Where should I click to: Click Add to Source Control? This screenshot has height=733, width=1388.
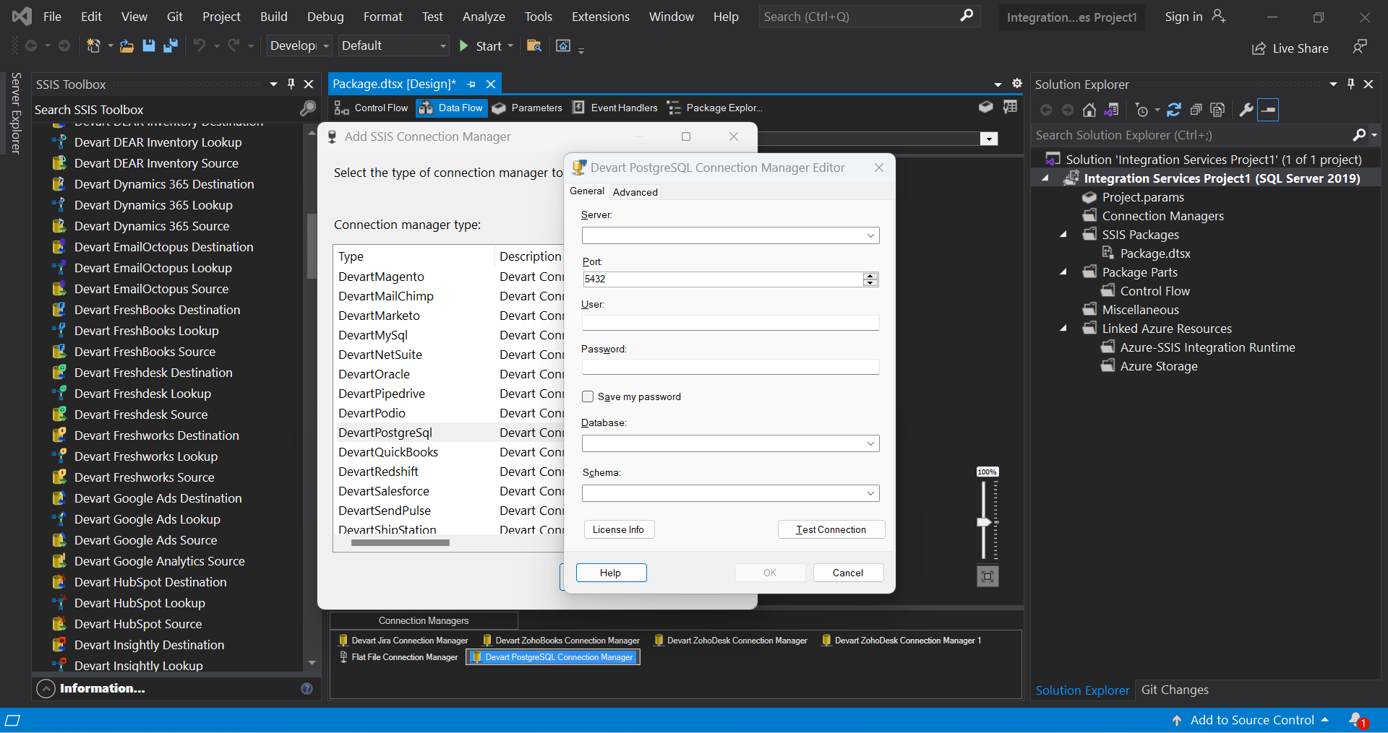point(1251,720)
